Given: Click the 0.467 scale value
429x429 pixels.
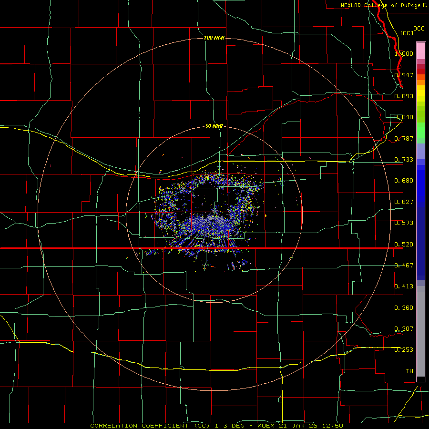Looking at the screenshot, I should coord(404,266).
